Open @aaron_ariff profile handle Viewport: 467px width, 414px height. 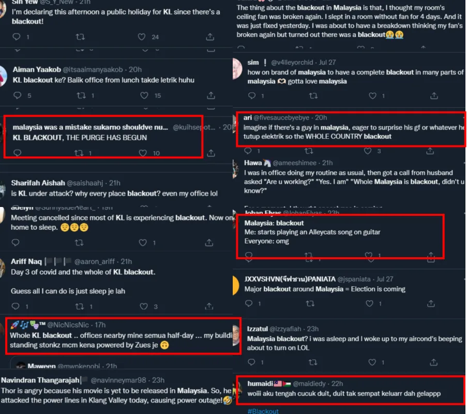(x=94, y=261)
